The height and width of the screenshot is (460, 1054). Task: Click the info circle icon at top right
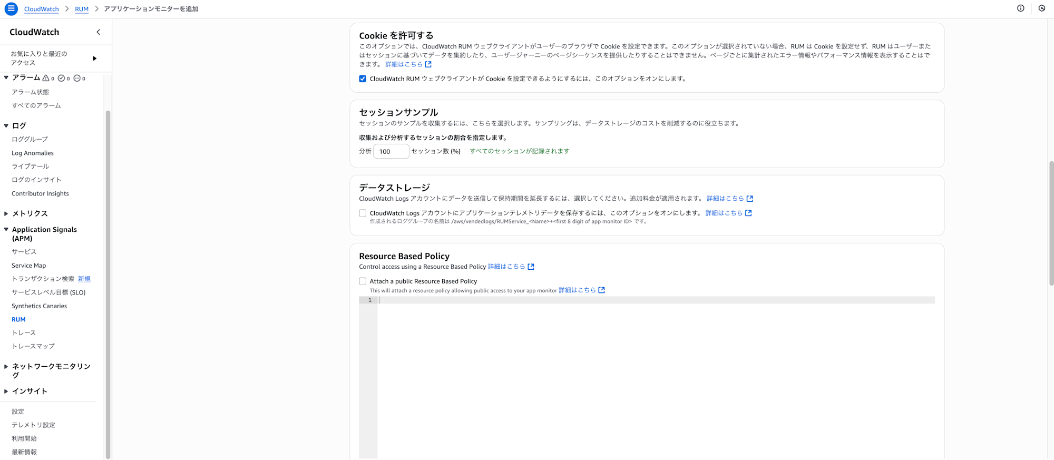[x=1021, y=8]
